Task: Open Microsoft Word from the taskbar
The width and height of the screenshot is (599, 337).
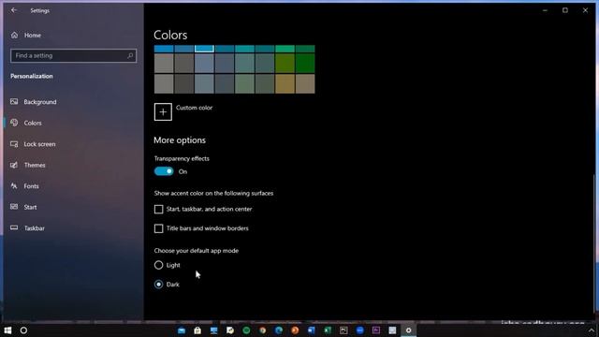Action: 312,330
